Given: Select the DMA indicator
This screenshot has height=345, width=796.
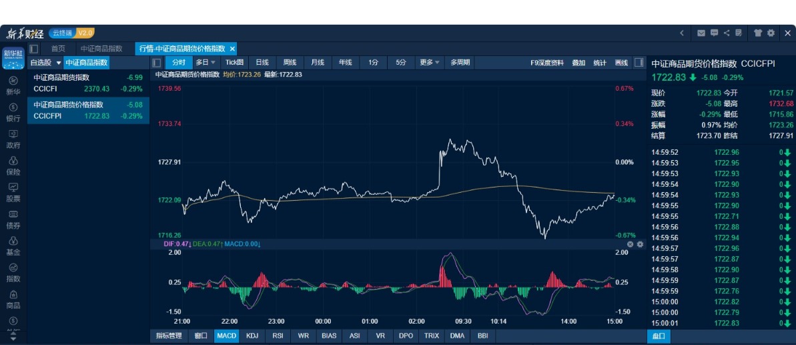Looking at the screenshot, I should pos(457,336).
